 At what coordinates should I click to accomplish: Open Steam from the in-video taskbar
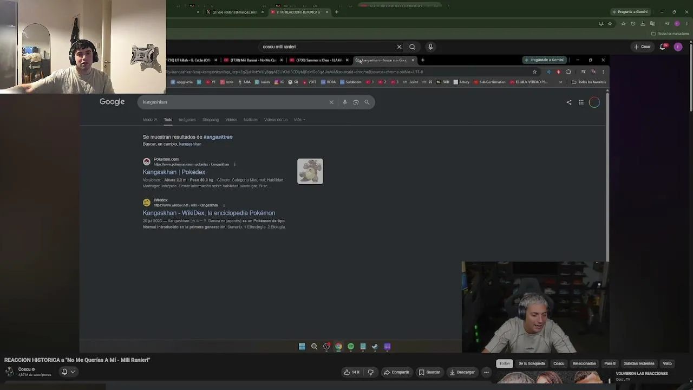click(375, 347)
